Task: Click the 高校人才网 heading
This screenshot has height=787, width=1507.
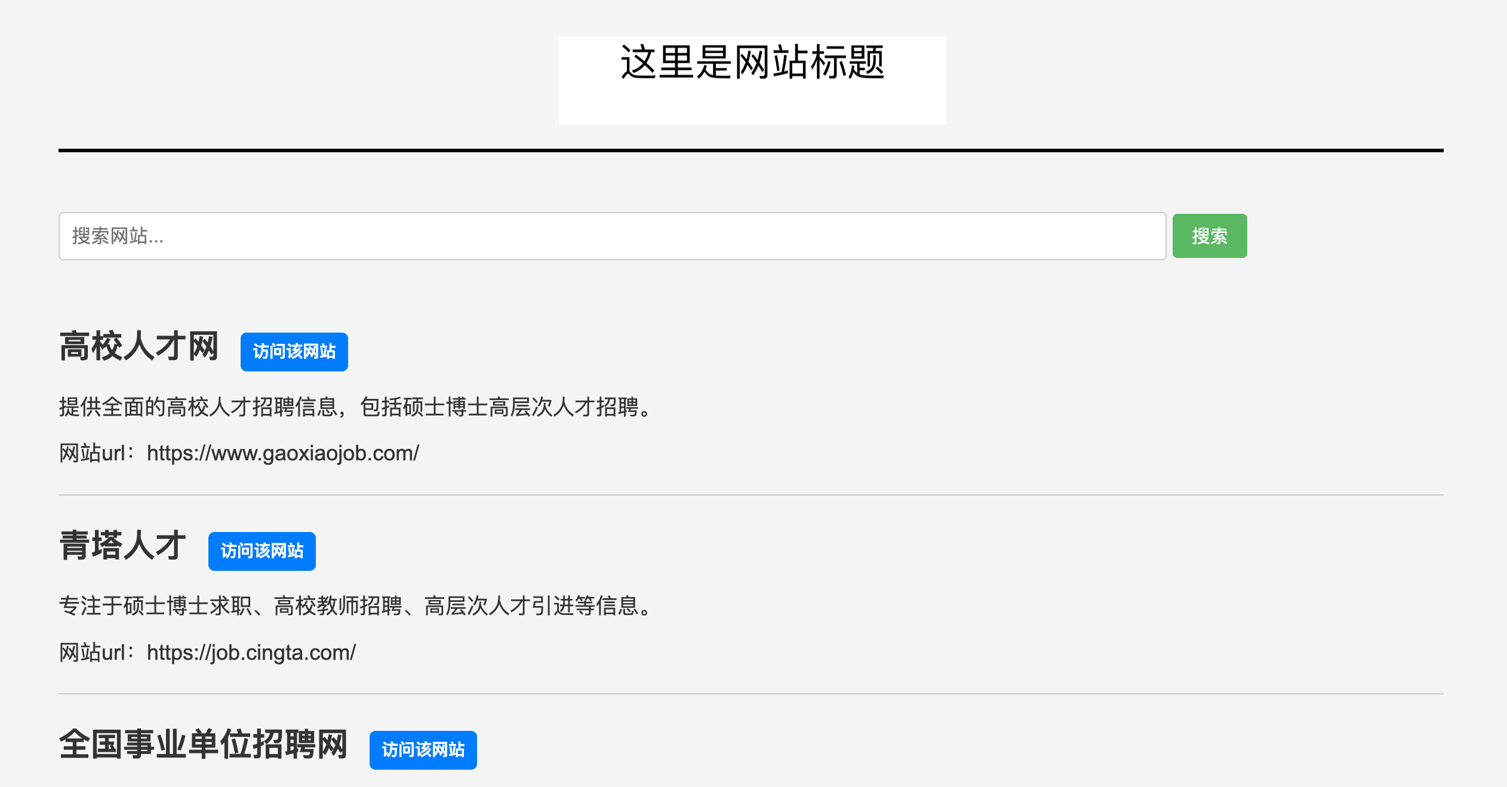Action: pyautogui.click(x=139, y=347)
